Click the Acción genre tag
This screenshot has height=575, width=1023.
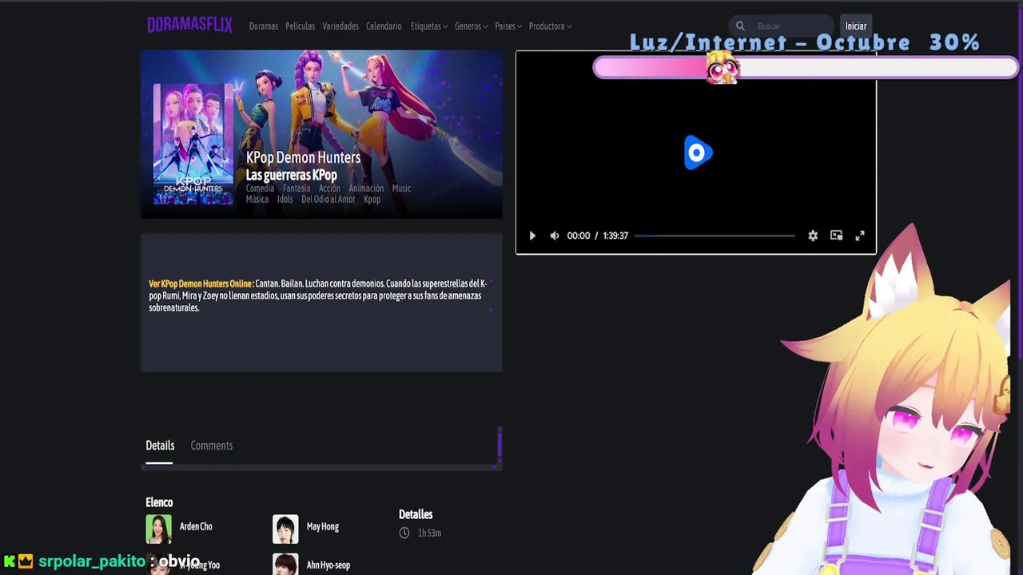click(x=329, y=188)
